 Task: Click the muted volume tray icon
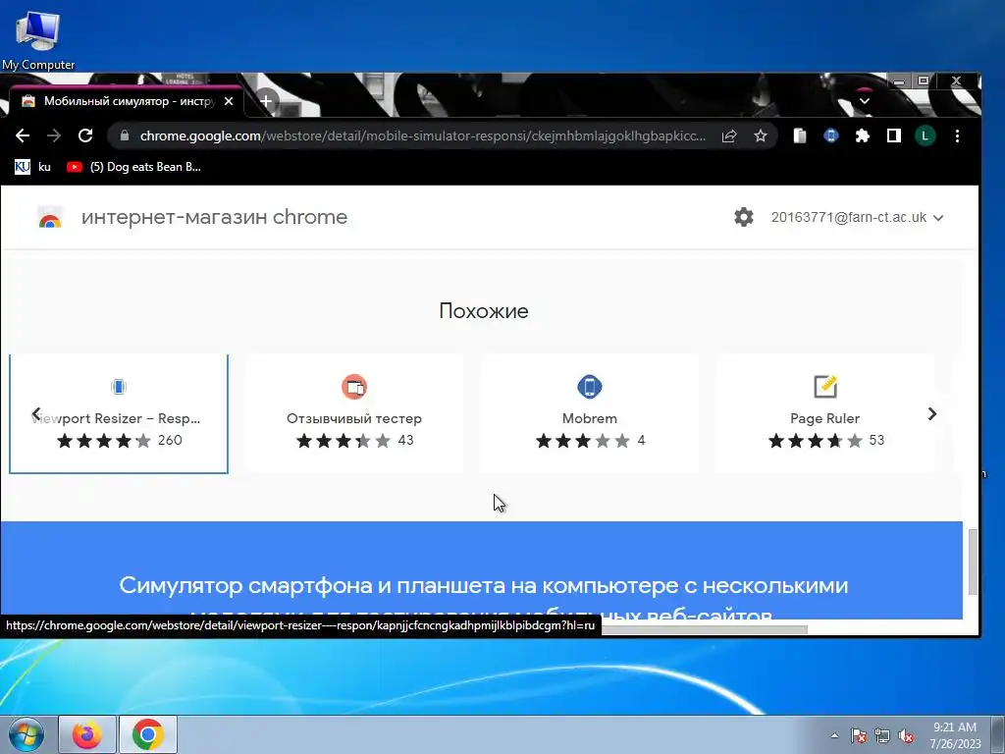pyautogui.click(x=906, y=735)
